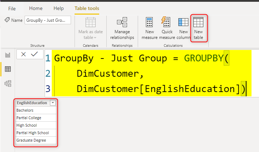
Task: Select the Table tools tab
Action: (x=87, y=9)
